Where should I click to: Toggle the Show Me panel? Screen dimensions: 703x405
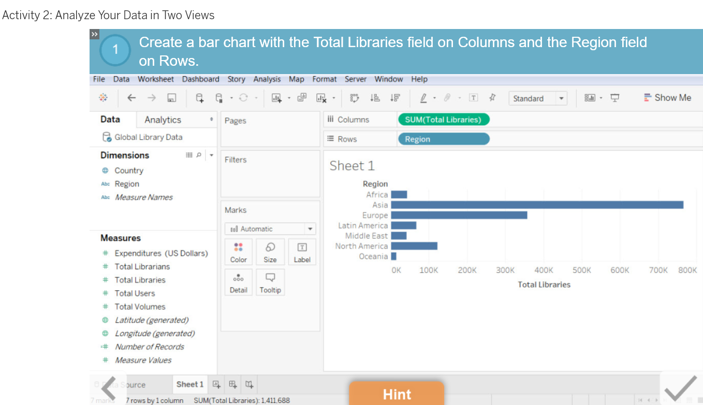667,98
